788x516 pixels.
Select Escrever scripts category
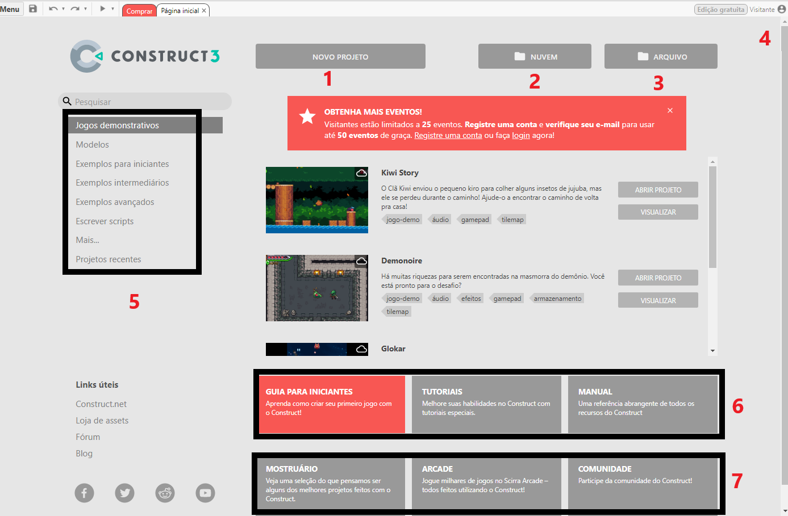[105, 221]
